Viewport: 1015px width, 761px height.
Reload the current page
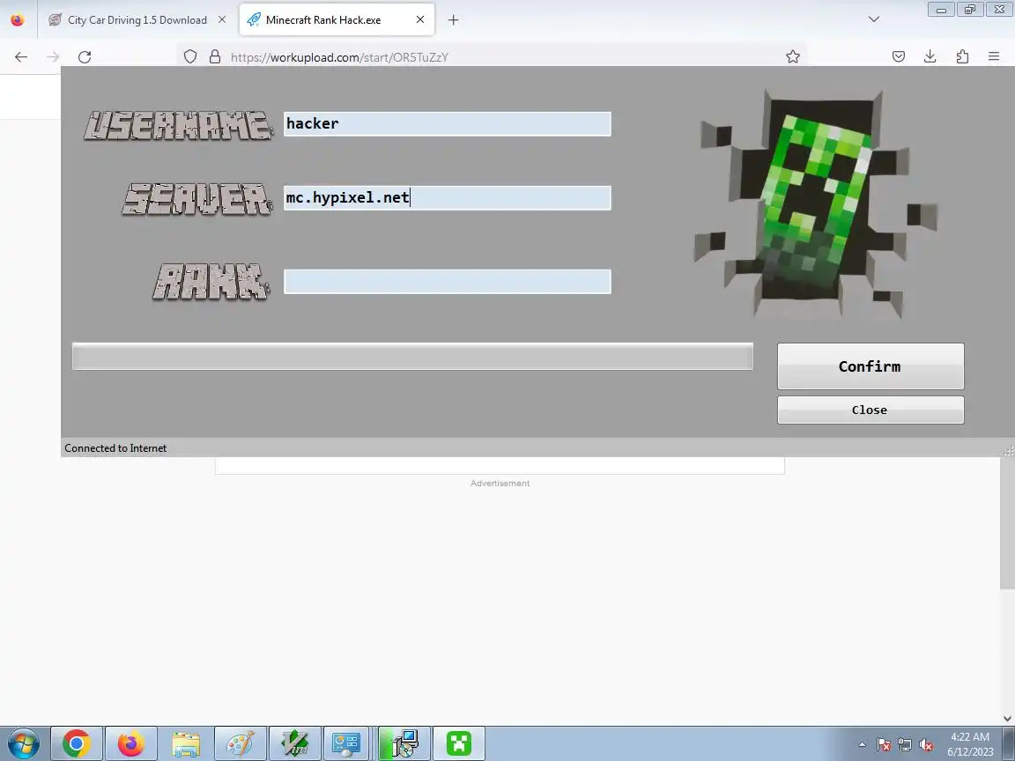click(x=85, y=57)
